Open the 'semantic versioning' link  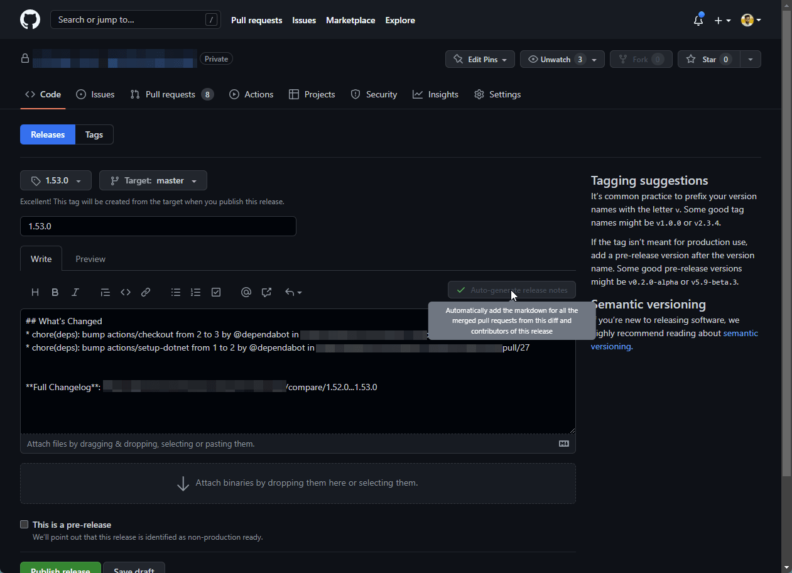click(740, 333)
